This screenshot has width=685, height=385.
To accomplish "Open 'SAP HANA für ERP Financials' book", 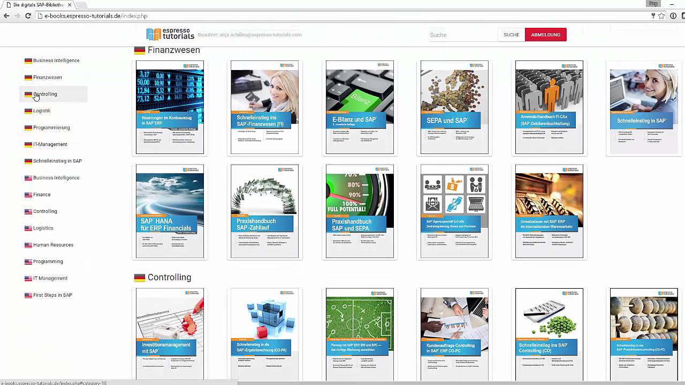I will [x=170, y=211].
